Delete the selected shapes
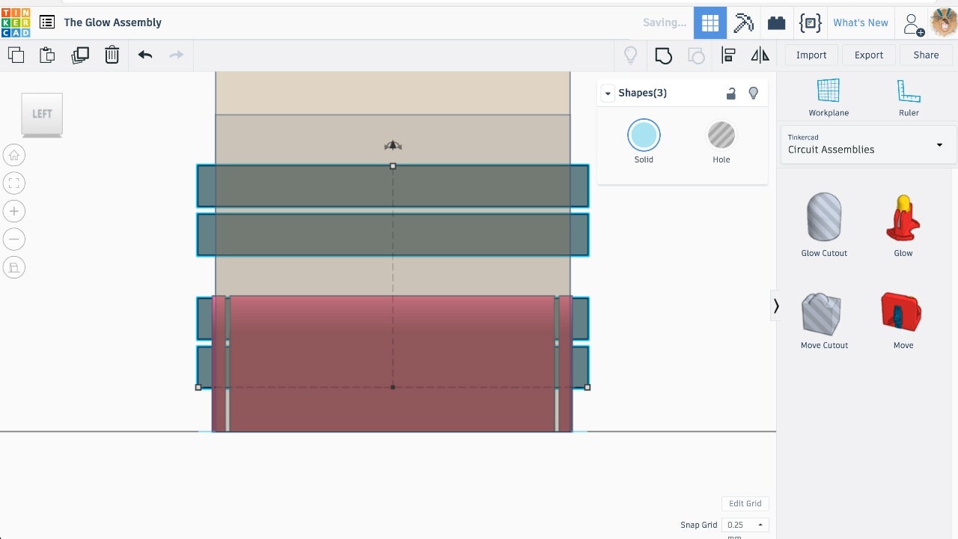The image size is (958, 539). [112, 55]
